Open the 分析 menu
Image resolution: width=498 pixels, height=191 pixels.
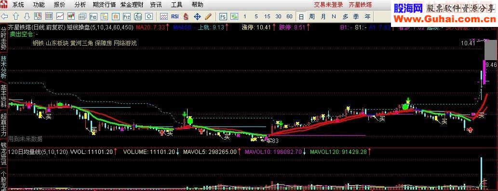click(80, 5)
